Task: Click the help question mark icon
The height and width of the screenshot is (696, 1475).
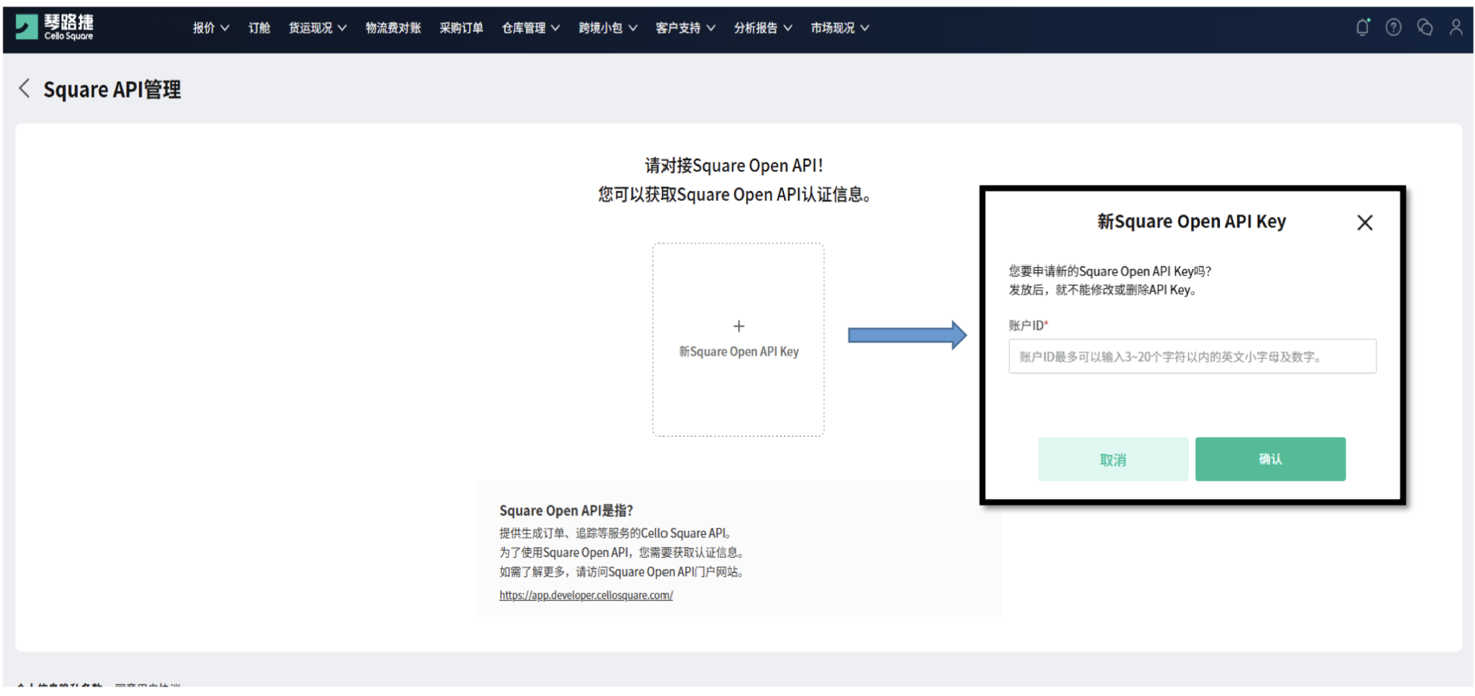Action: (x=1394, y=26)
